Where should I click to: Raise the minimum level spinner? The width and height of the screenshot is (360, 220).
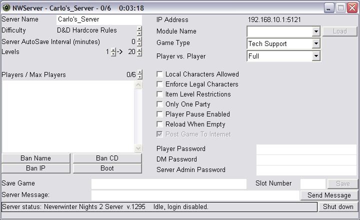coord(113,49)
